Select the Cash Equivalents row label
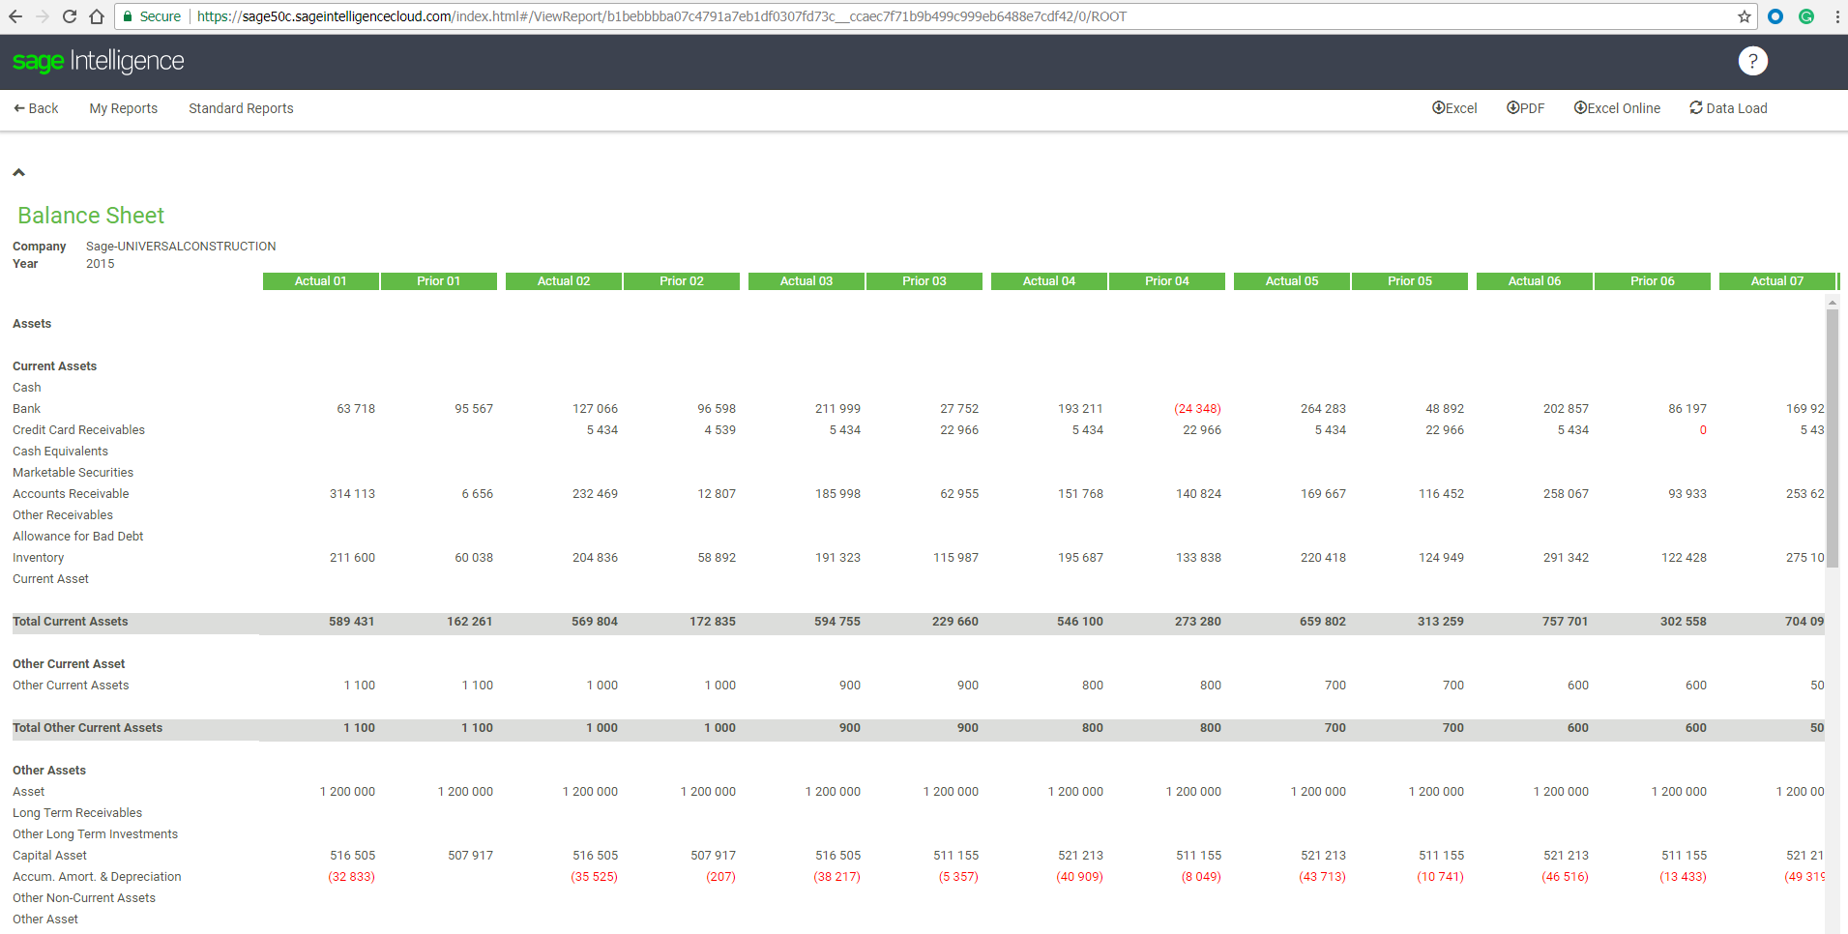1848x934 pixels. click(60, 452)
